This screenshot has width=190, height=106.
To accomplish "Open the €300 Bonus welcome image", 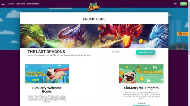I will [47, 74].
